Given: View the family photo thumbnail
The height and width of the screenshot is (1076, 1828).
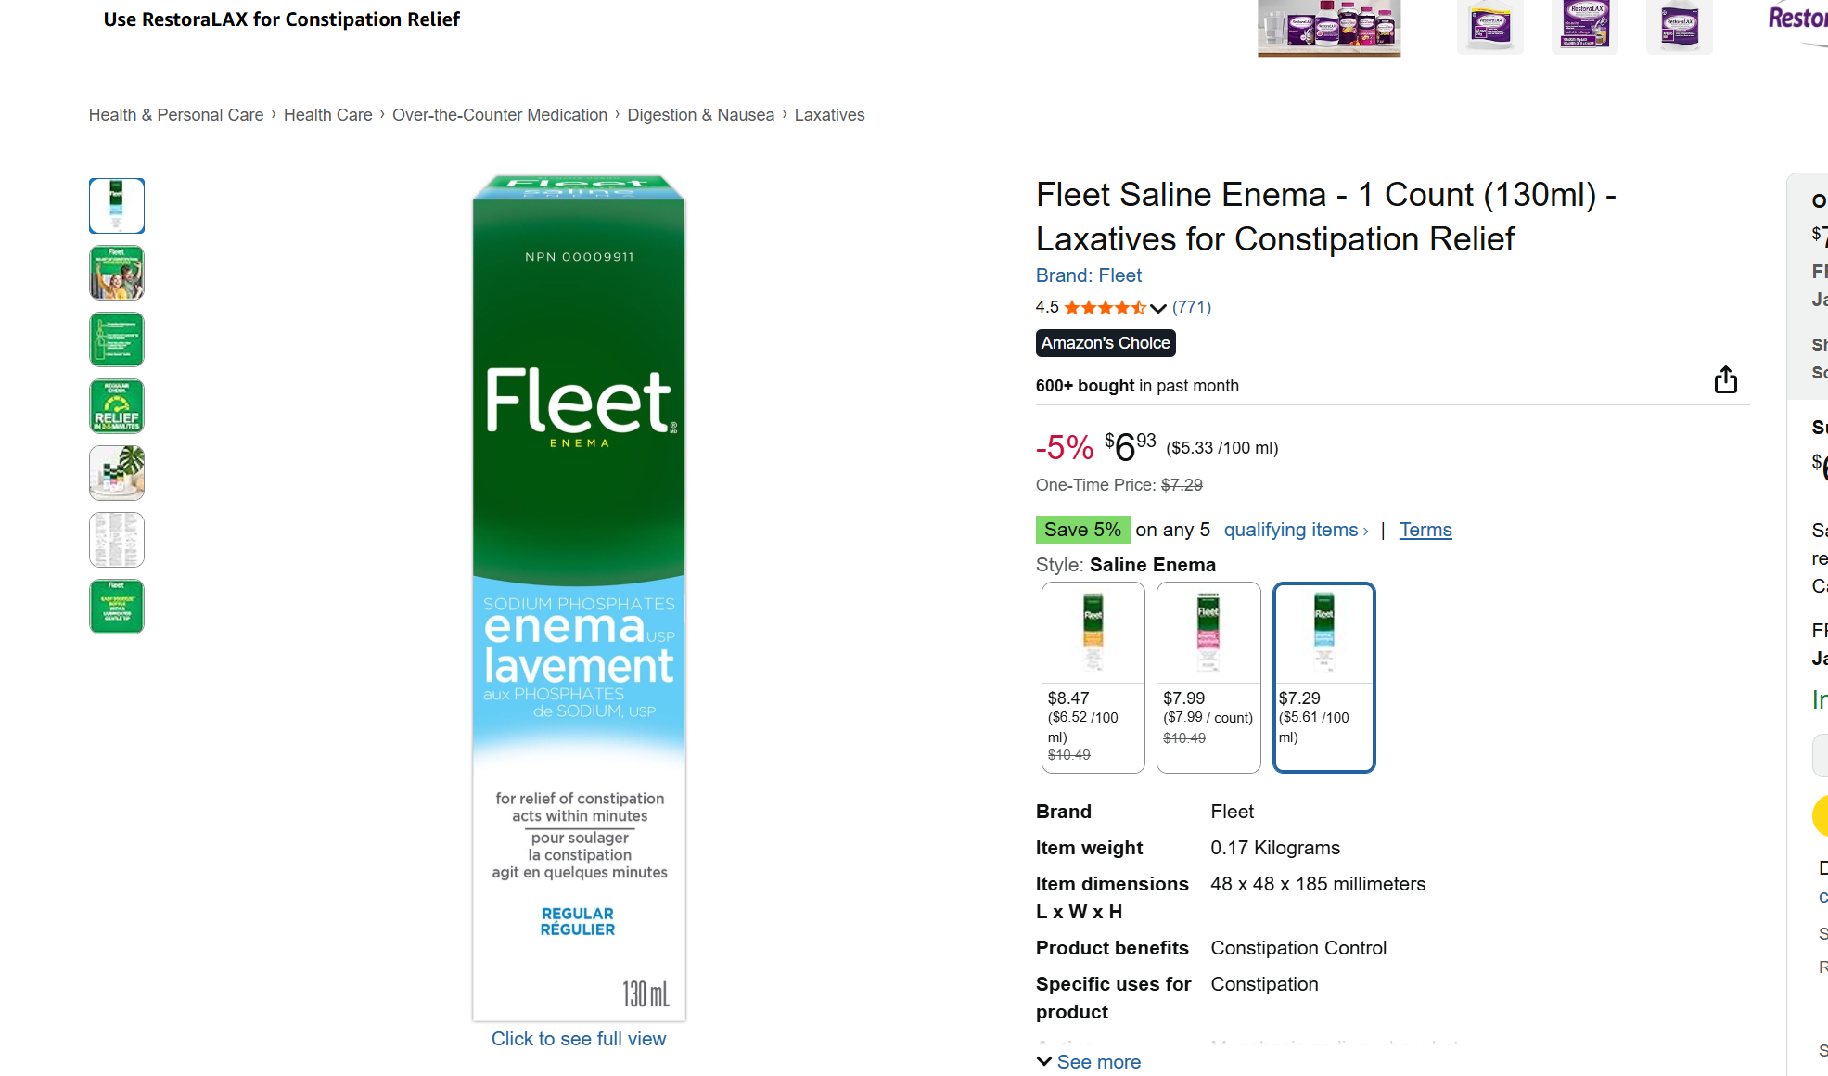Looking at the screenshot, I should tap(117, 273).
